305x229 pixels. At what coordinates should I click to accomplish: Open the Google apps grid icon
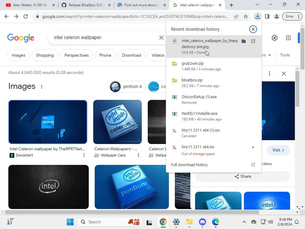pos(288,38)
